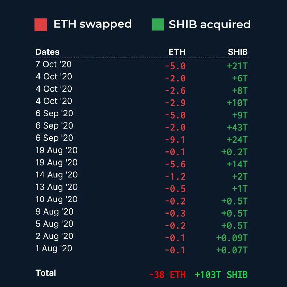Click the SHIB column header
The width and height of the screenshot is (287, 287).
(238, 52)
